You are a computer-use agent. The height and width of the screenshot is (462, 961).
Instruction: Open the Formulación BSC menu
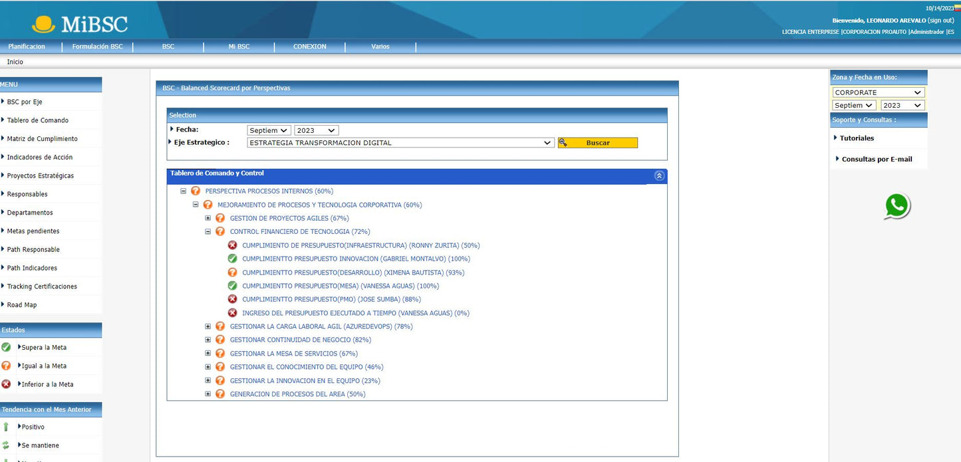click(x=97, y=47)
